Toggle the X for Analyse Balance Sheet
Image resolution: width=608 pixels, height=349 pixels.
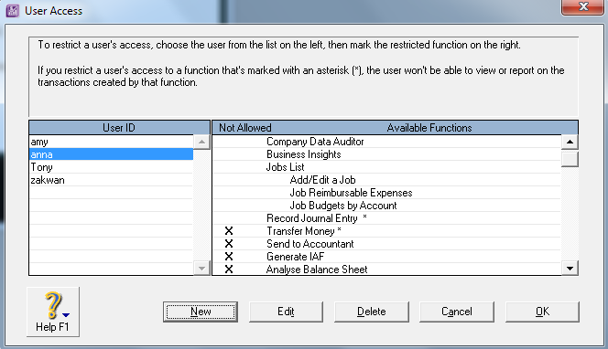229,270
